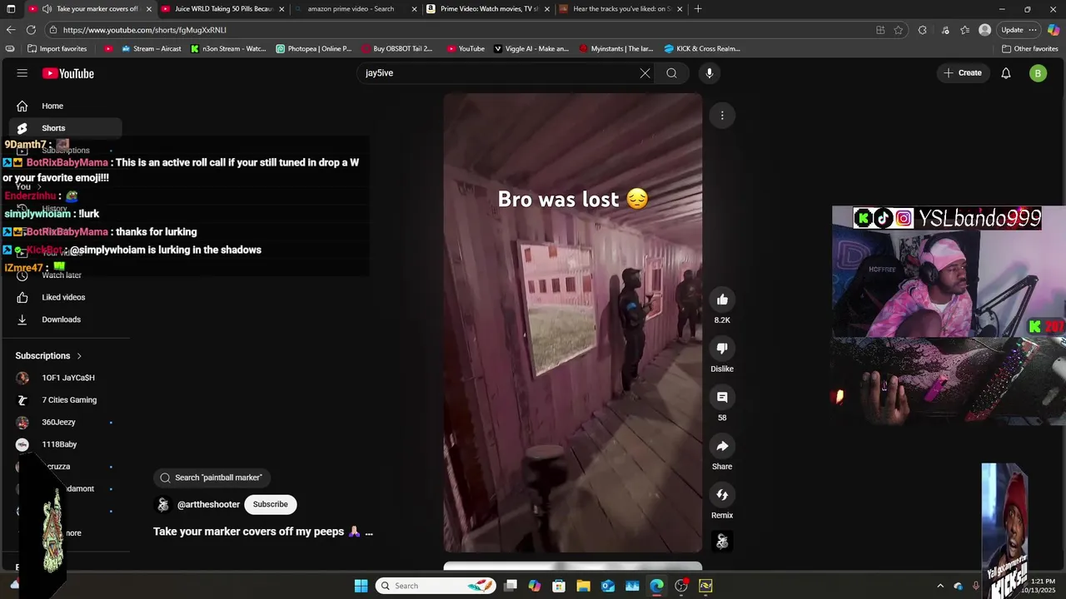The image size is (1066, 599).
Task: Switch to Hear the tracks you've liked tab
Action: pos(620,9)
